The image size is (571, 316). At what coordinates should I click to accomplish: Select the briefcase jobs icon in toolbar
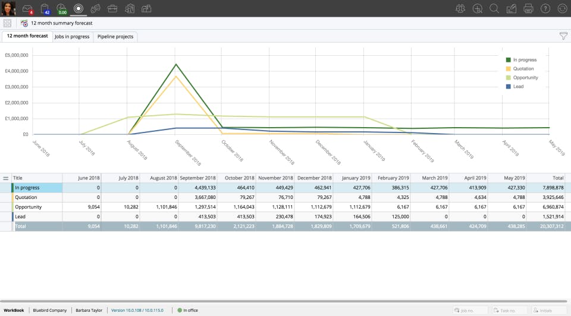click(x=112, y=8)
